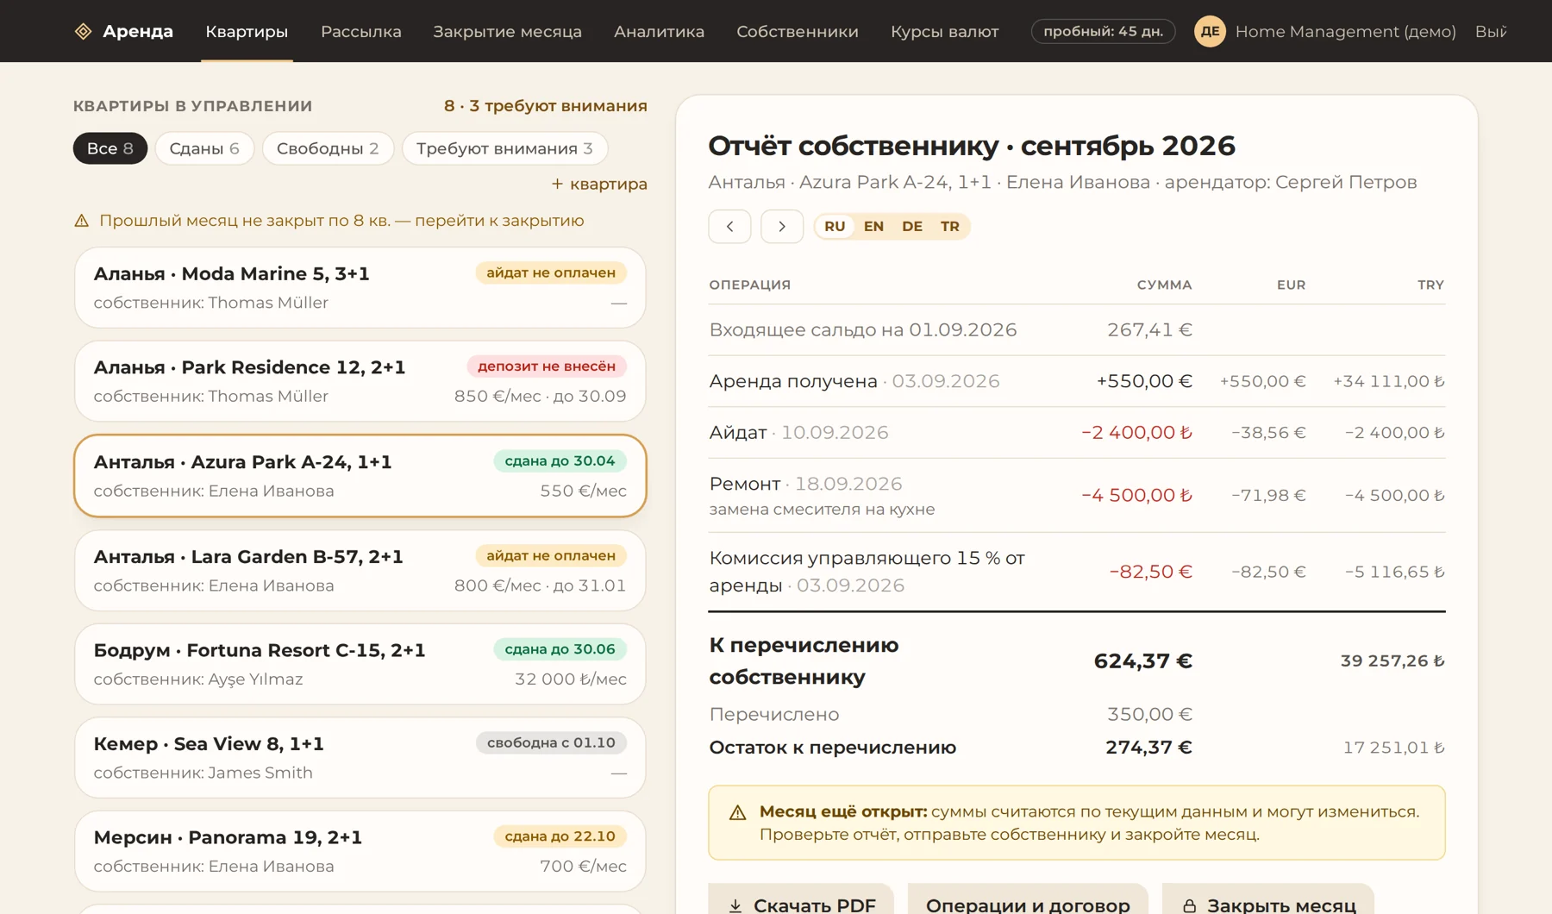This screenshot has width=1552, height=914.
Task: Select the Кемер · Sea View 8 card
Action: 360,758
